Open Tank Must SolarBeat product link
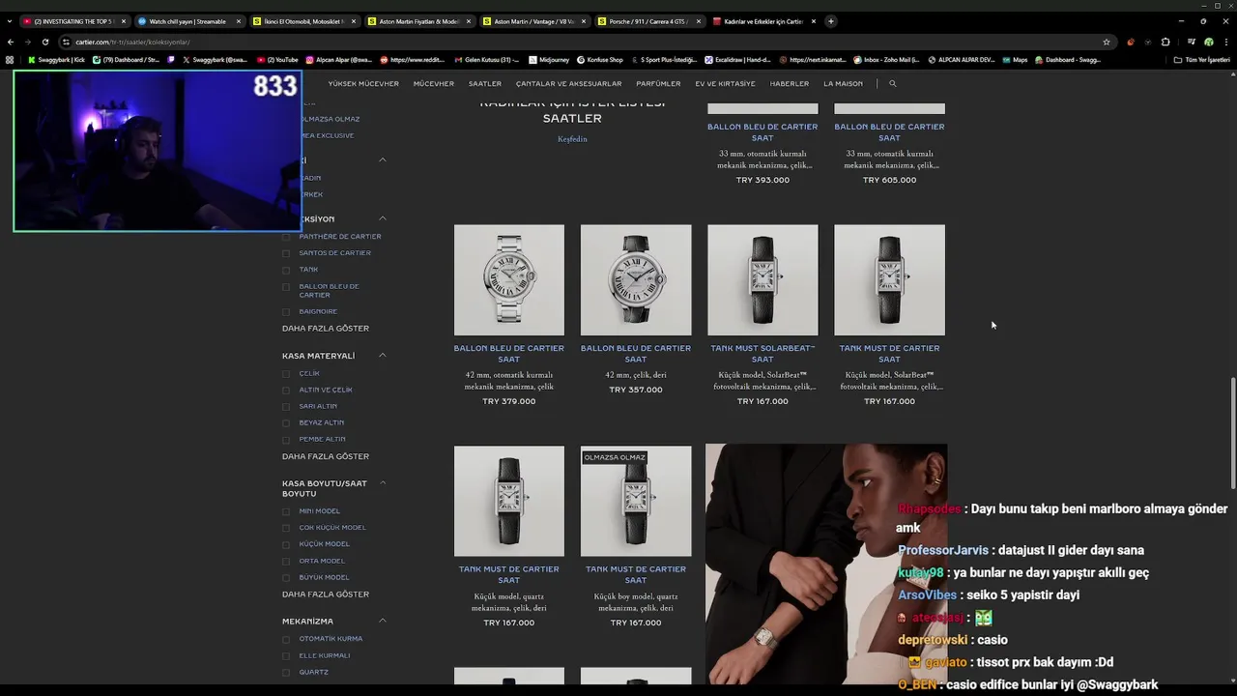Screen dimensions: 1237x696 [x=762, y=354]
